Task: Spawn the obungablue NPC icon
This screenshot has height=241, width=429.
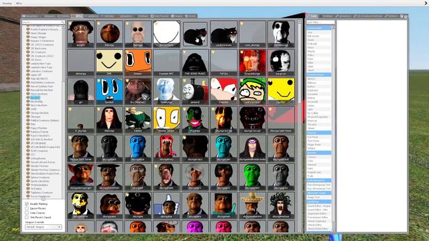Action: (138, 148)
